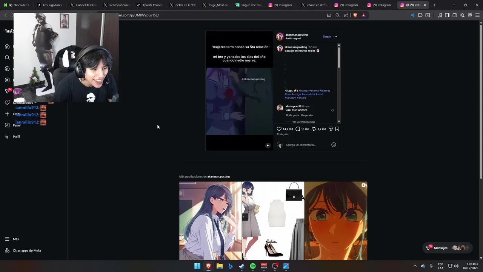This screenshot has width=483, height=272.
Task: Like alexlopcer16's comment
Action: [x=332, y=110]
